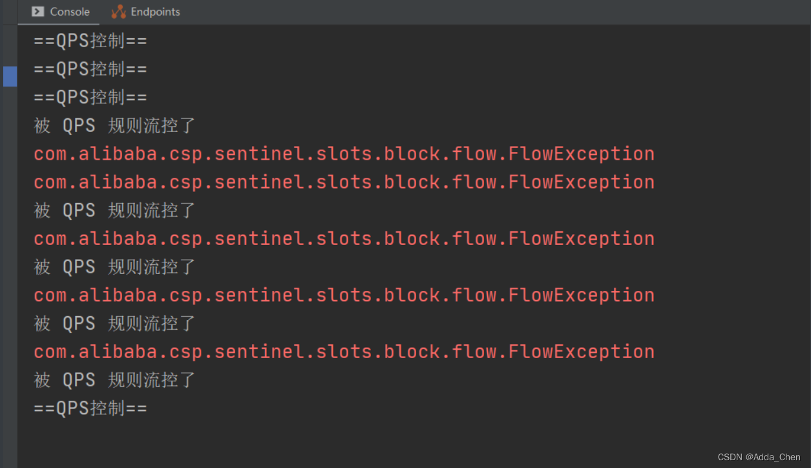The width and height of the screenshot is (811, 468).
Task: Click the first ==QPS控制== output line
Action: (x=90, y=41)
